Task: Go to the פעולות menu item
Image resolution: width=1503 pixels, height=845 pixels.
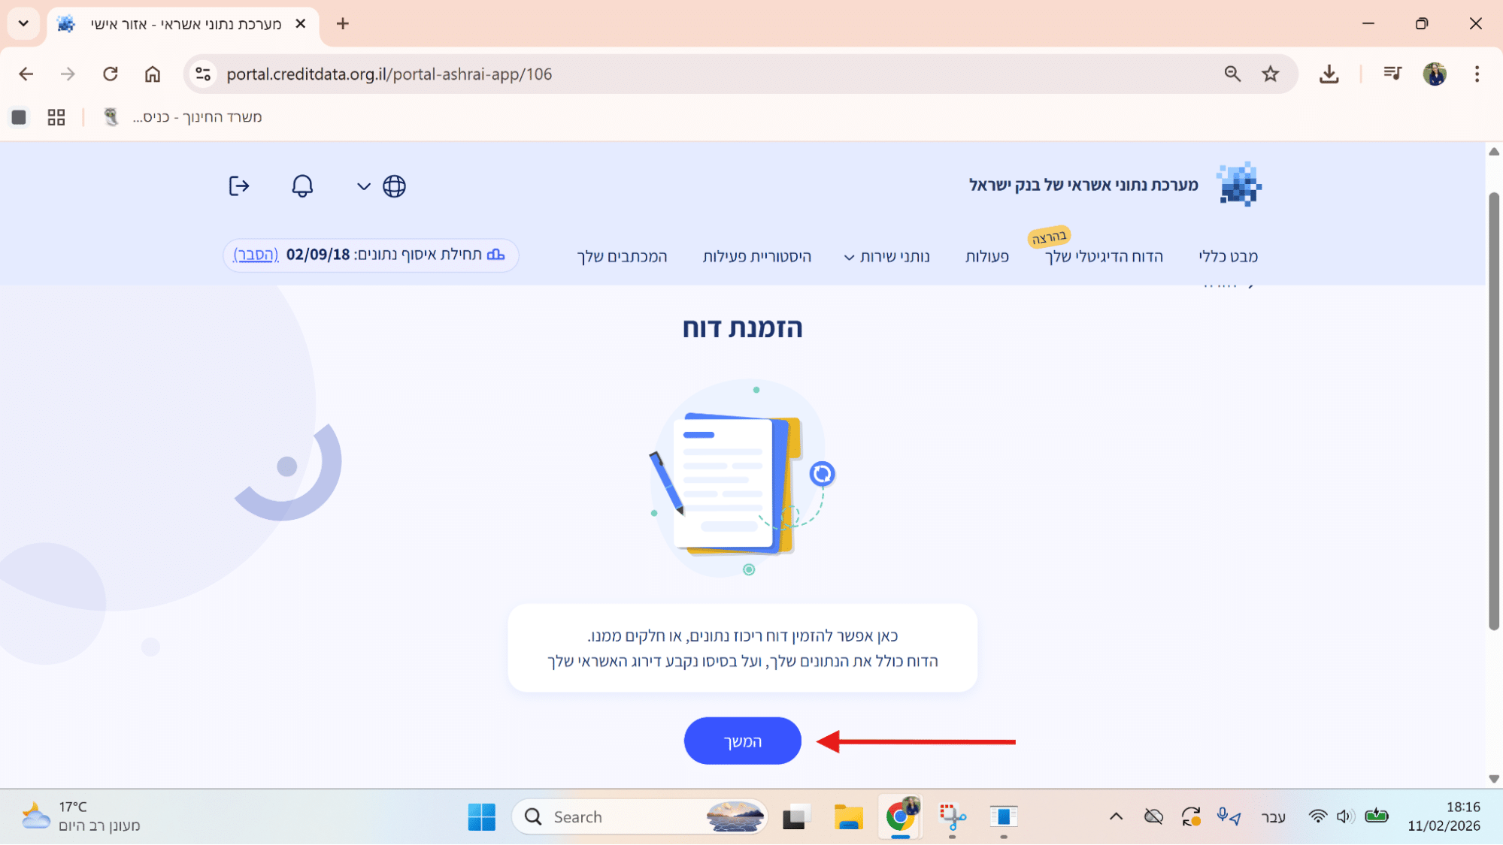Action: [x=986, y=256]
